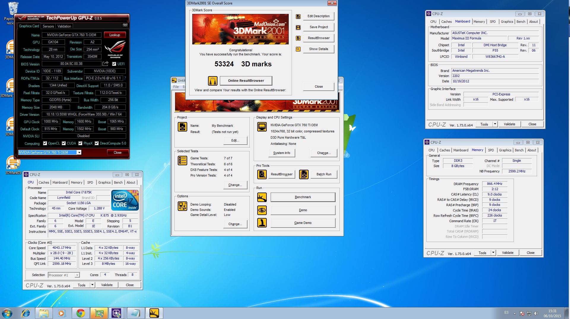This screenshot has width=570, height=319.
Task: Open Tools dropdown arrow in Mainboard CPU-Z window
Action: tap(495, 124)
